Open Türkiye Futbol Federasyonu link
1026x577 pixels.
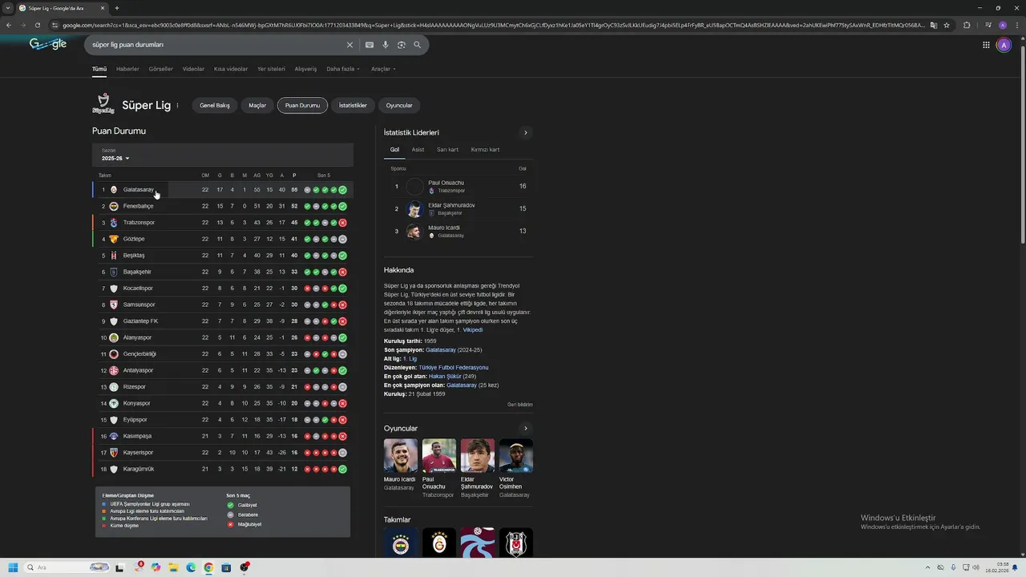tap(453, 368)
